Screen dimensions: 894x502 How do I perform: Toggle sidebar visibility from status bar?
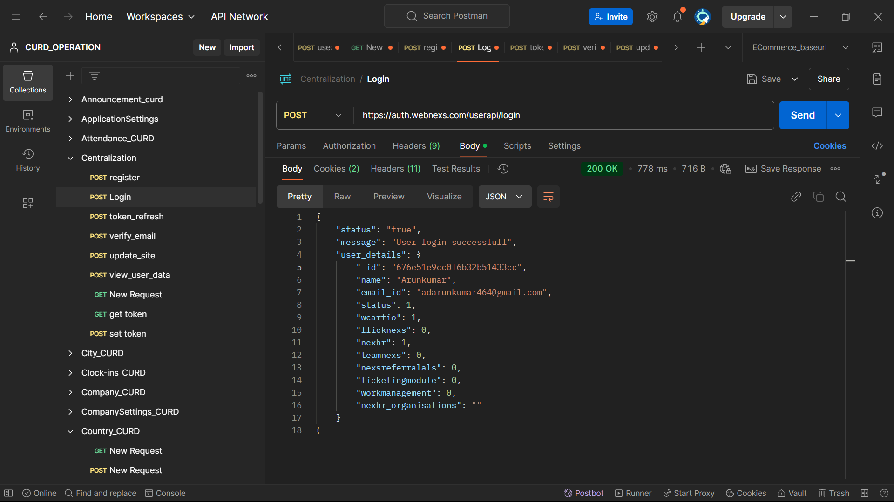(x=8, y=493)
